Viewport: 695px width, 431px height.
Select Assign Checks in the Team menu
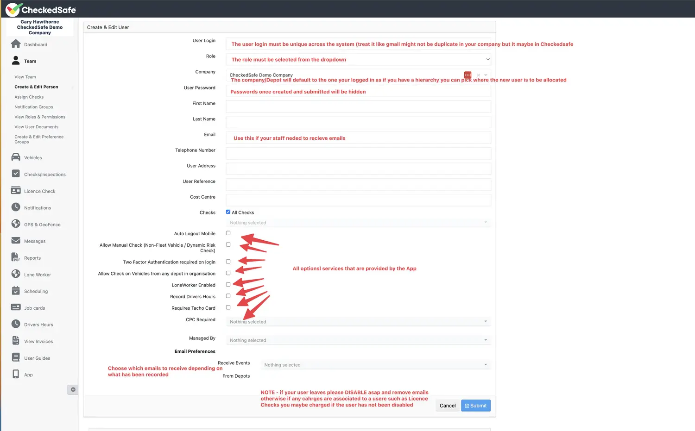(x=29, y=97)
